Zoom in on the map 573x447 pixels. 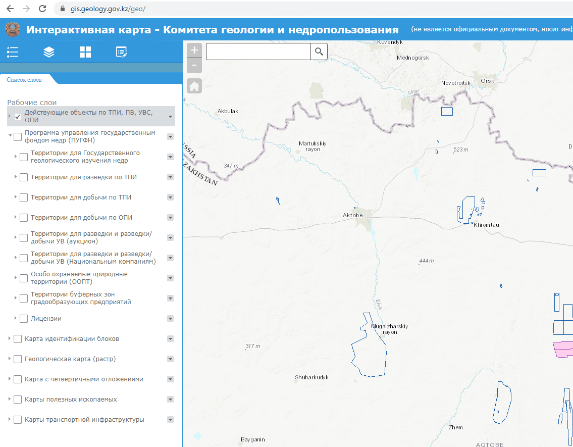click(194, 50)
